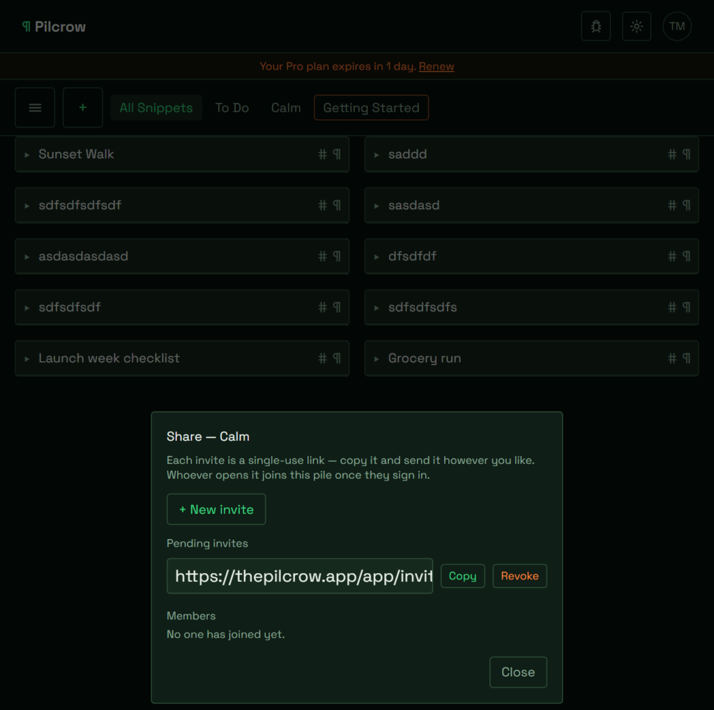Screen dimensions: 714x710
Task: Click the Sunset Walk title text
Action: point(76,154)
